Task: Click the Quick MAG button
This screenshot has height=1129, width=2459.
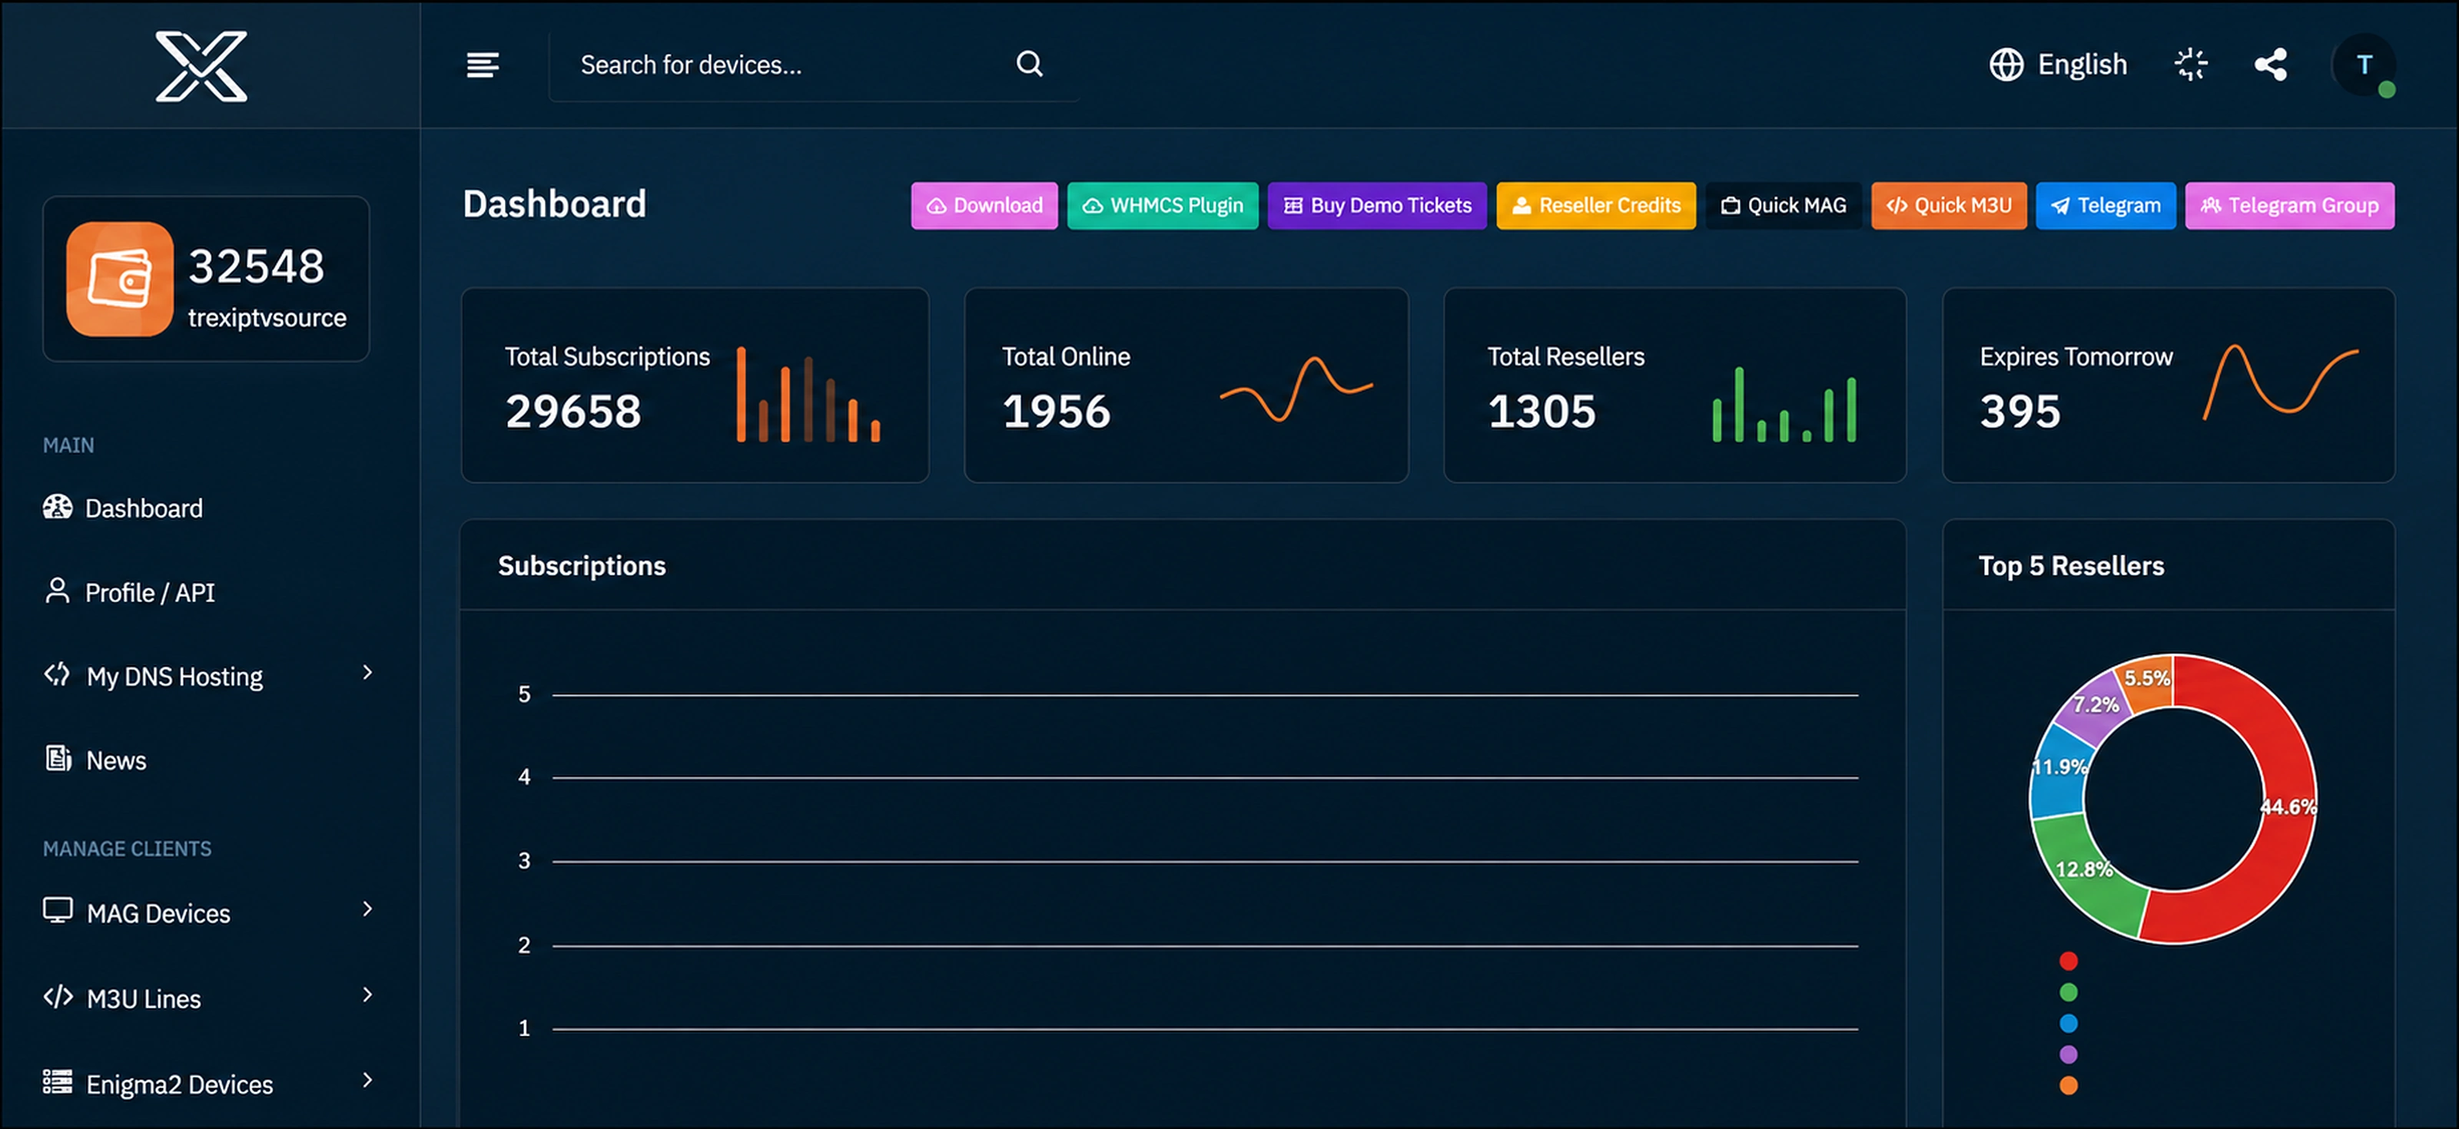Action: point(1783,205)
